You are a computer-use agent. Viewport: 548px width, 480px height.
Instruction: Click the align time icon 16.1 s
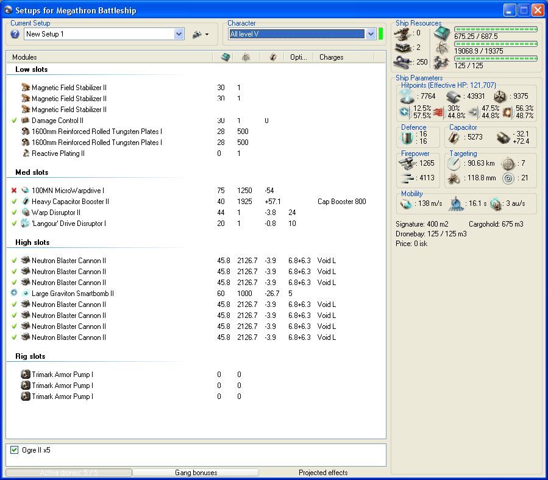point(456,203)
